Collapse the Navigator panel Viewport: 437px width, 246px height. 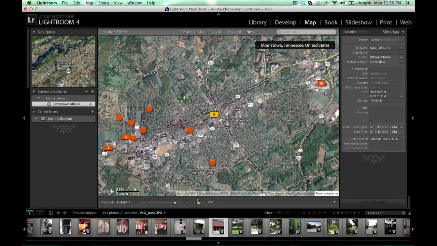click(33, 32)
